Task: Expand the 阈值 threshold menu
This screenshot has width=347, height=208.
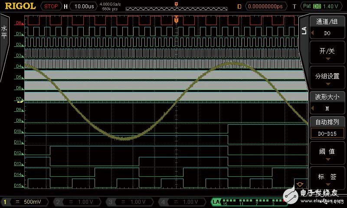Action: click(327, 154)
